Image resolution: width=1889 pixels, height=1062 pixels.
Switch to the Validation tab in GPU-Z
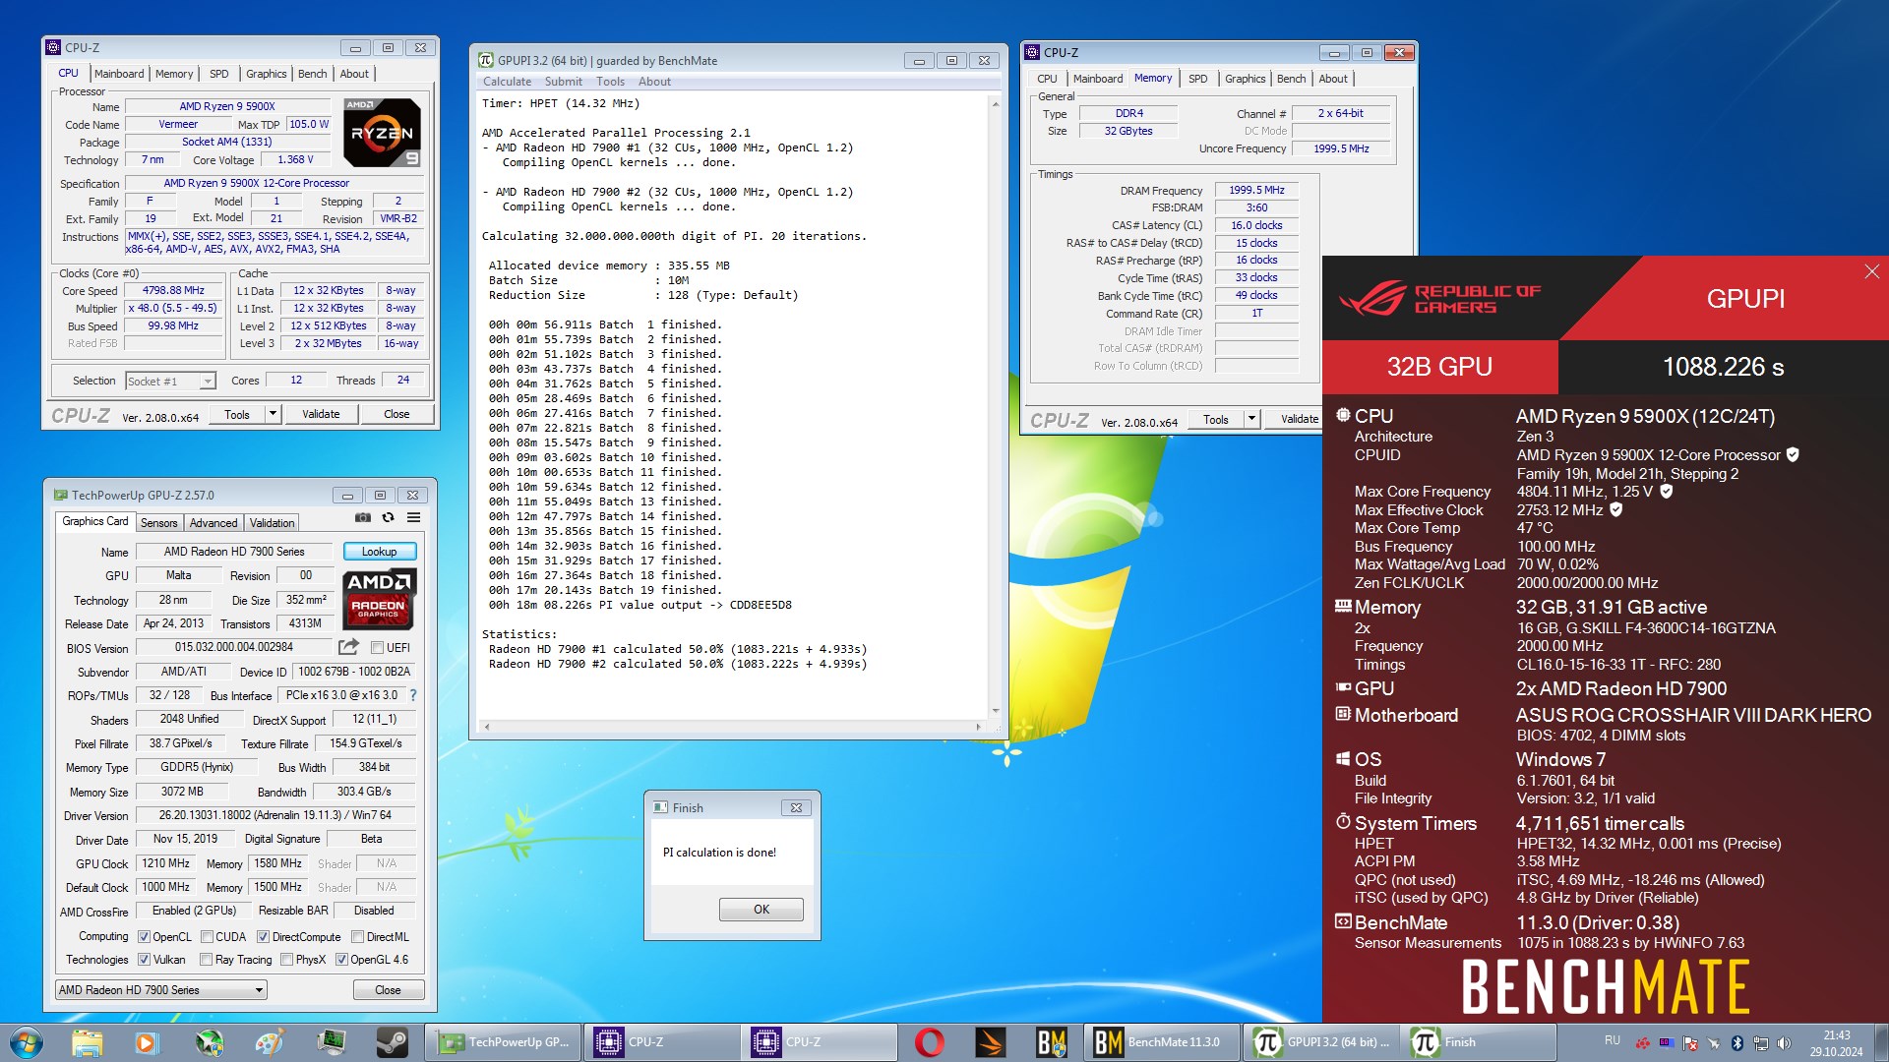pos(272,523)
